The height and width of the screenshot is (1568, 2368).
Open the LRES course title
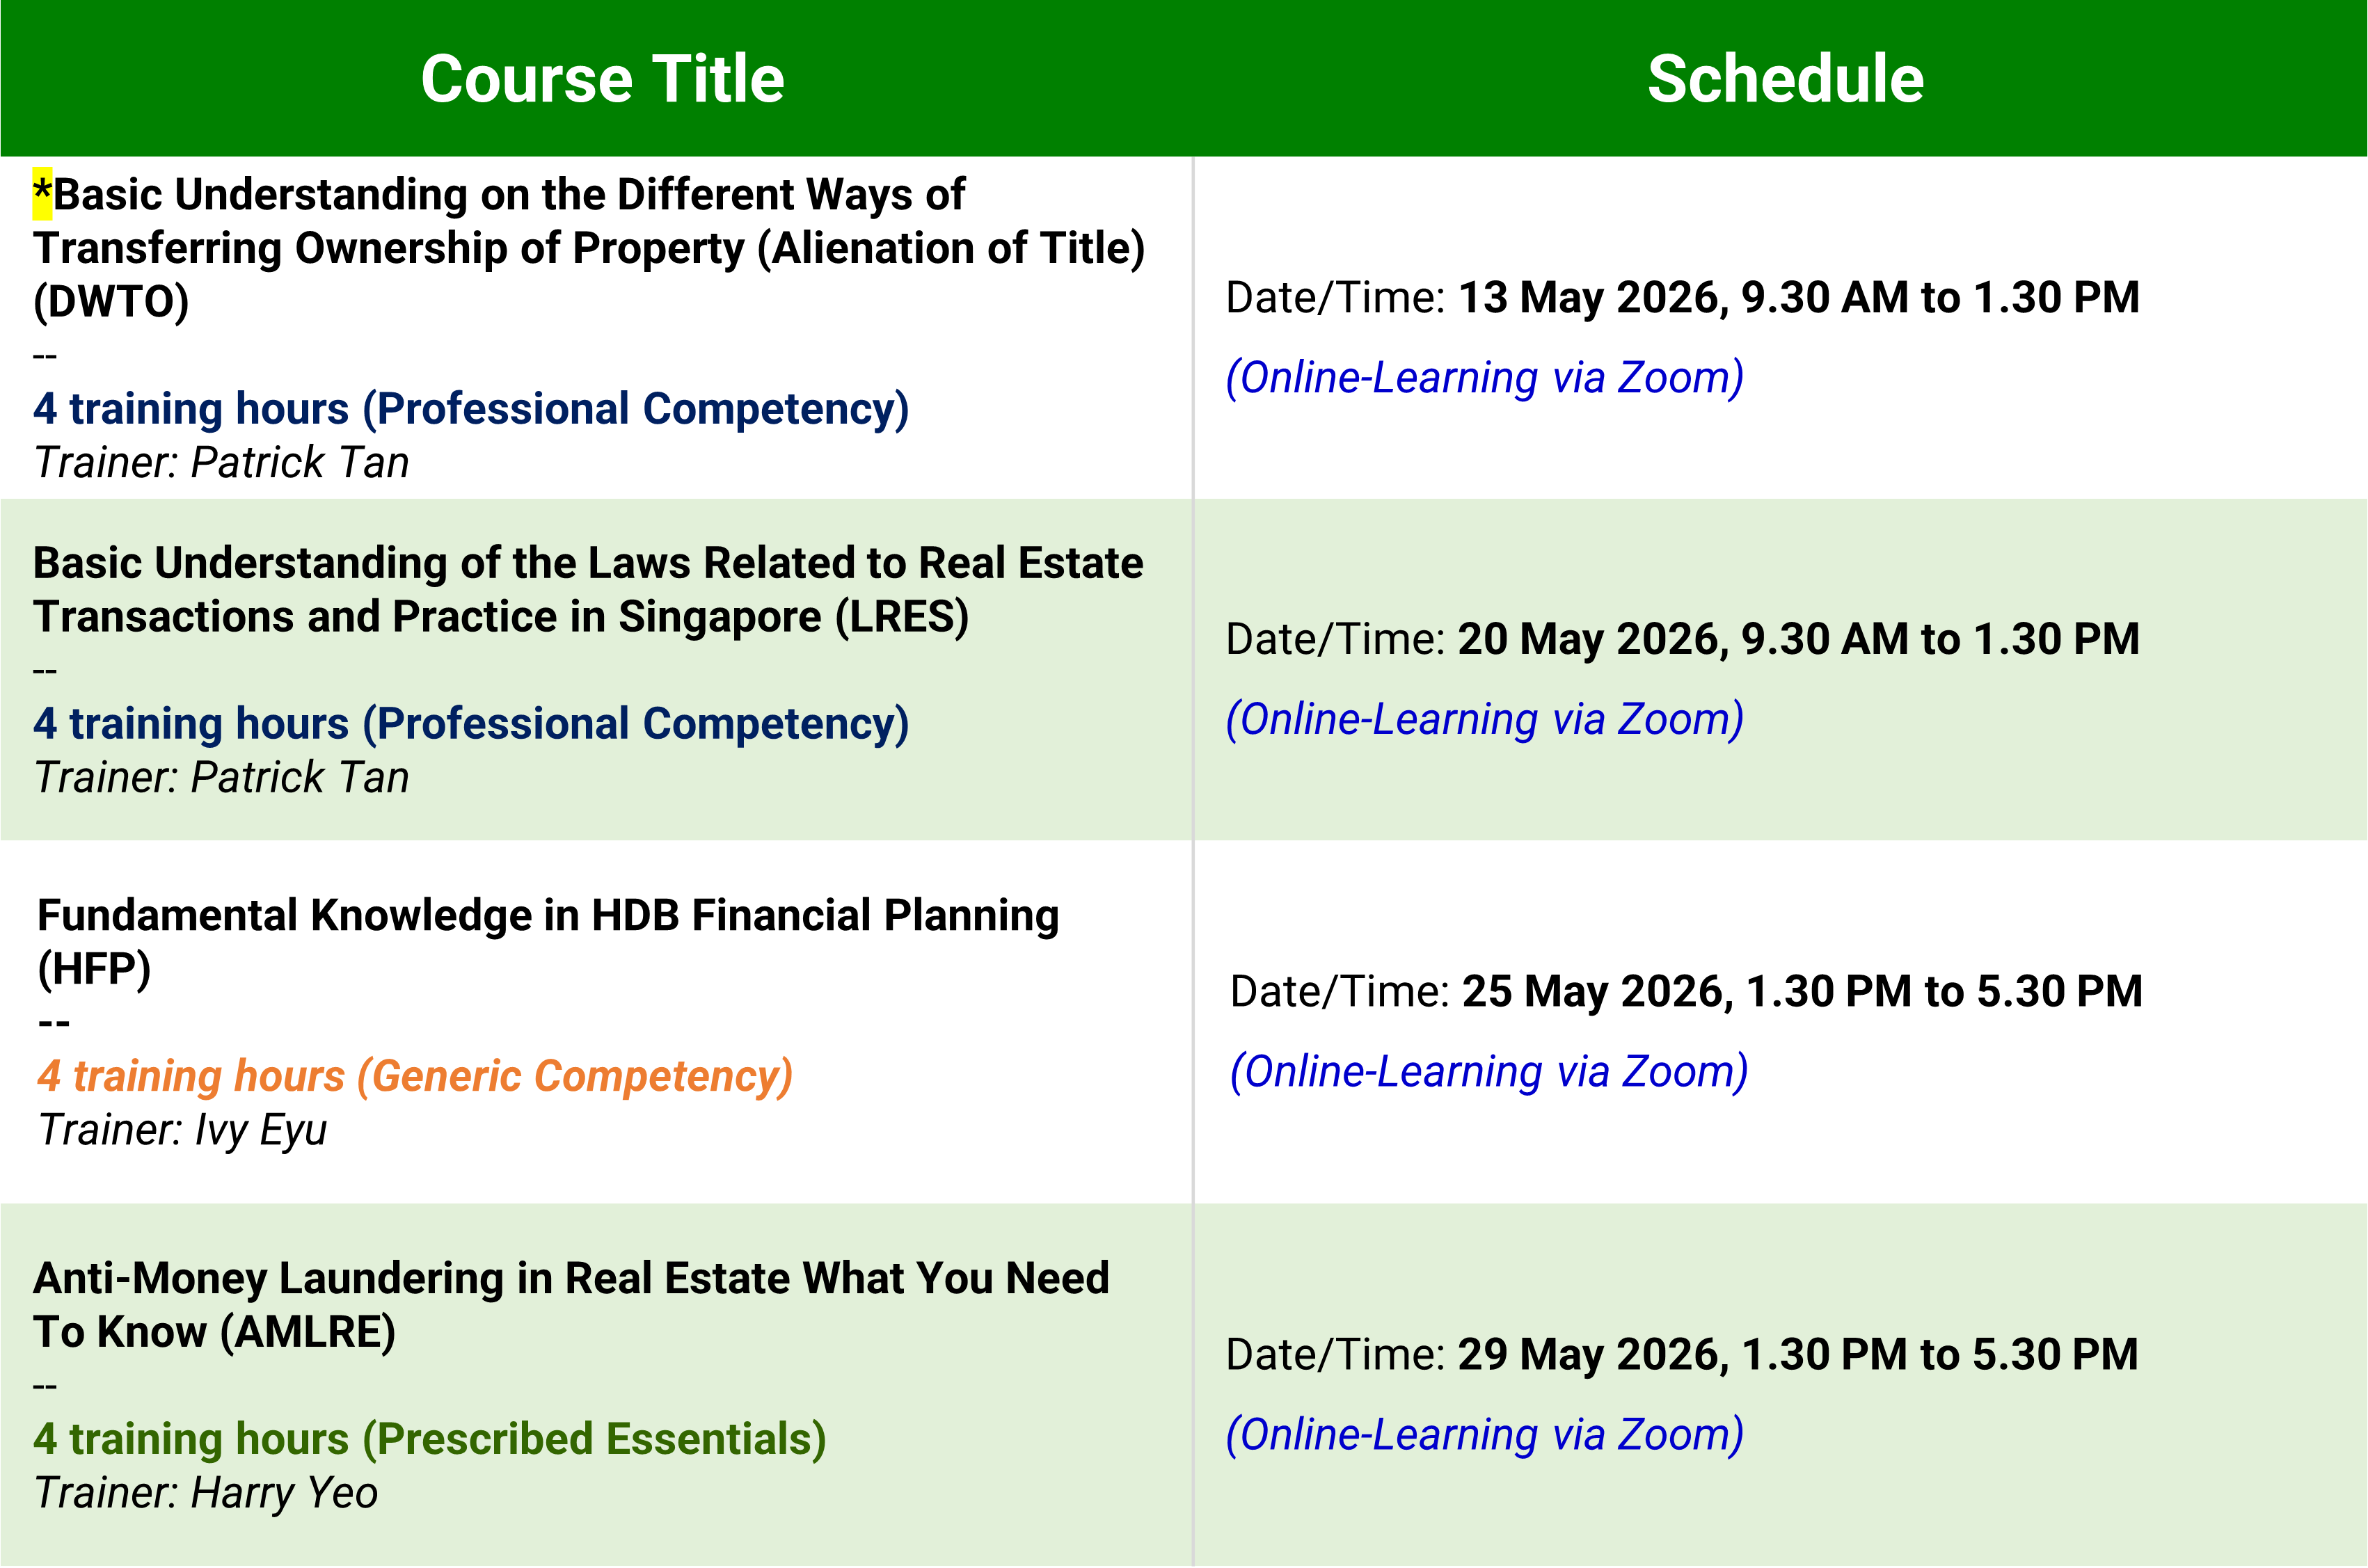click(588, 590)
